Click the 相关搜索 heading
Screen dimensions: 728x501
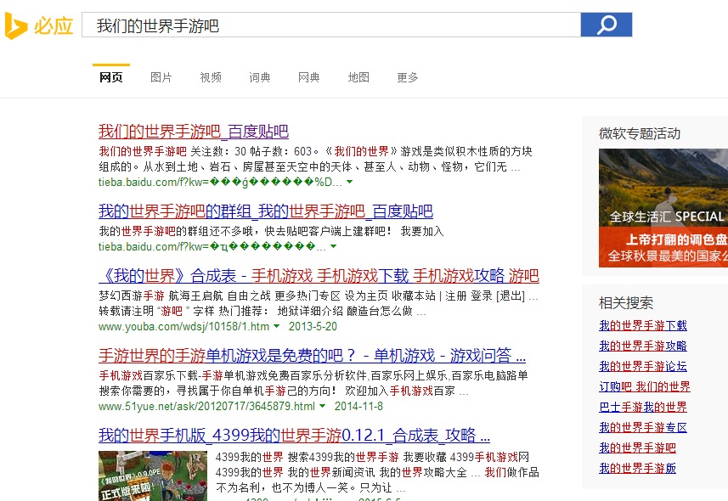click(x=626, y=303)
